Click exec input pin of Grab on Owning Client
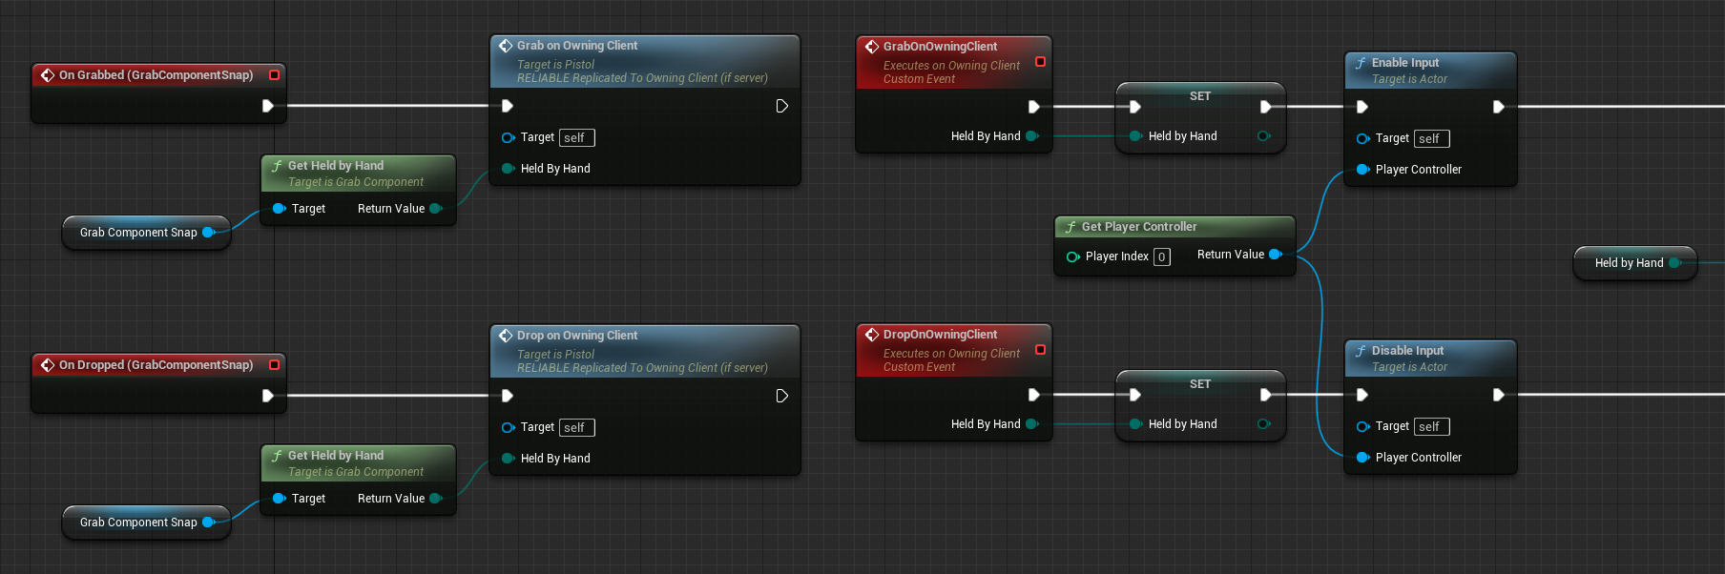1725x574 pixels. [508, 106]
